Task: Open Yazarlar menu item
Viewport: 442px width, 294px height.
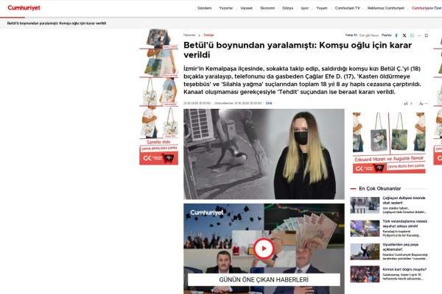Action: tap(226, 8)
